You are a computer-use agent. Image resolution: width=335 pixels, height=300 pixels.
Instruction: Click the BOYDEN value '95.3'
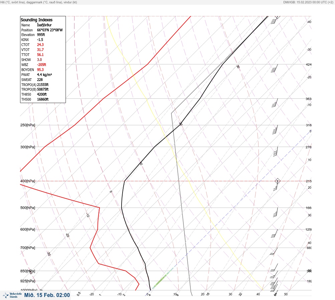[40, 70]
